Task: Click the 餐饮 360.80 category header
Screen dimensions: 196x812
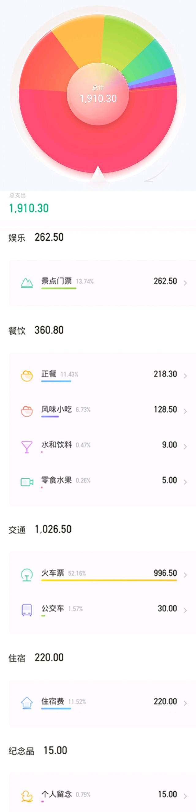Action: click(36, 330)
